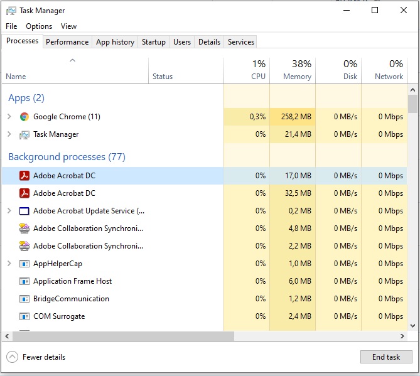This screenshot has width=420, height=376.
Task: Expand Adobe Acrobat Update Service entry
Action: 9,211
